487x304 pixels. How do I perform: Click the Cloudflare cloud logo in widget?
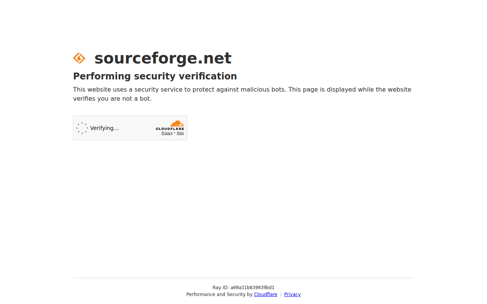pyautogui.click(x=170, y=125)
